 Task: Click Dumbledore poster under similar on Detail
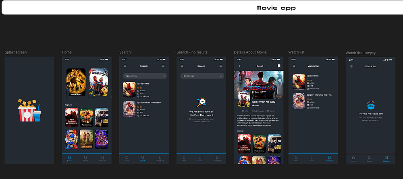coord(259,144)
